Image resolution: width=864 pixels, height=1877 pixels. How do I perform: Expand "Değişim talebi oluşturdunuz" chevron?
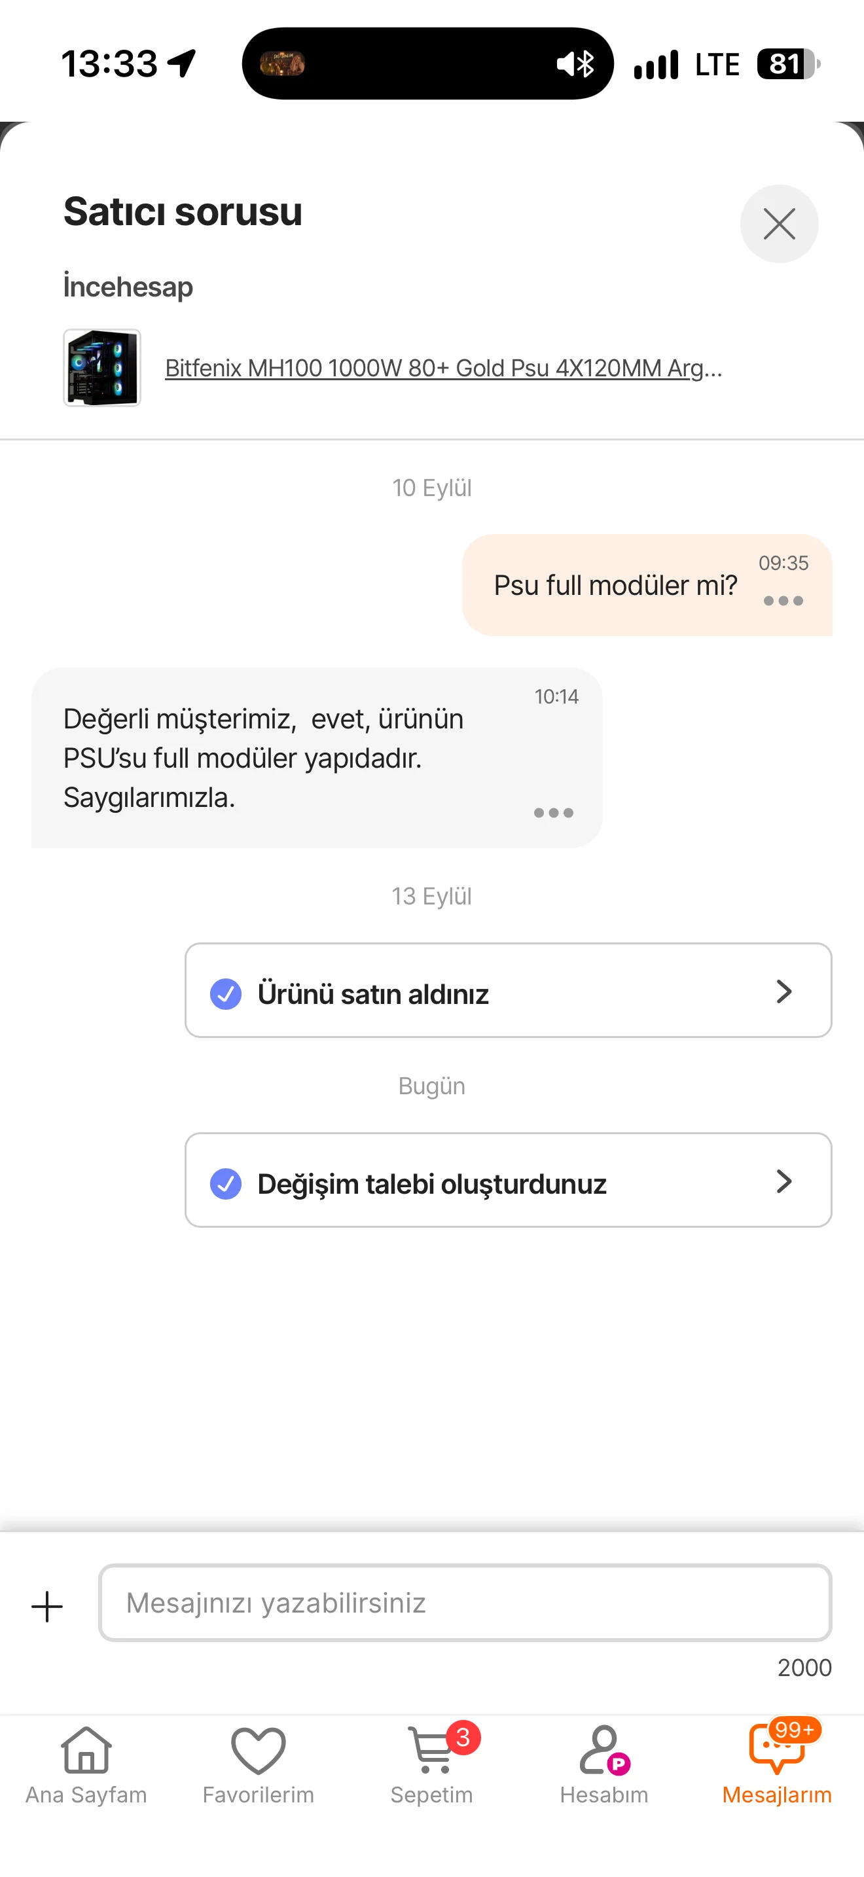pos(784,1181)
